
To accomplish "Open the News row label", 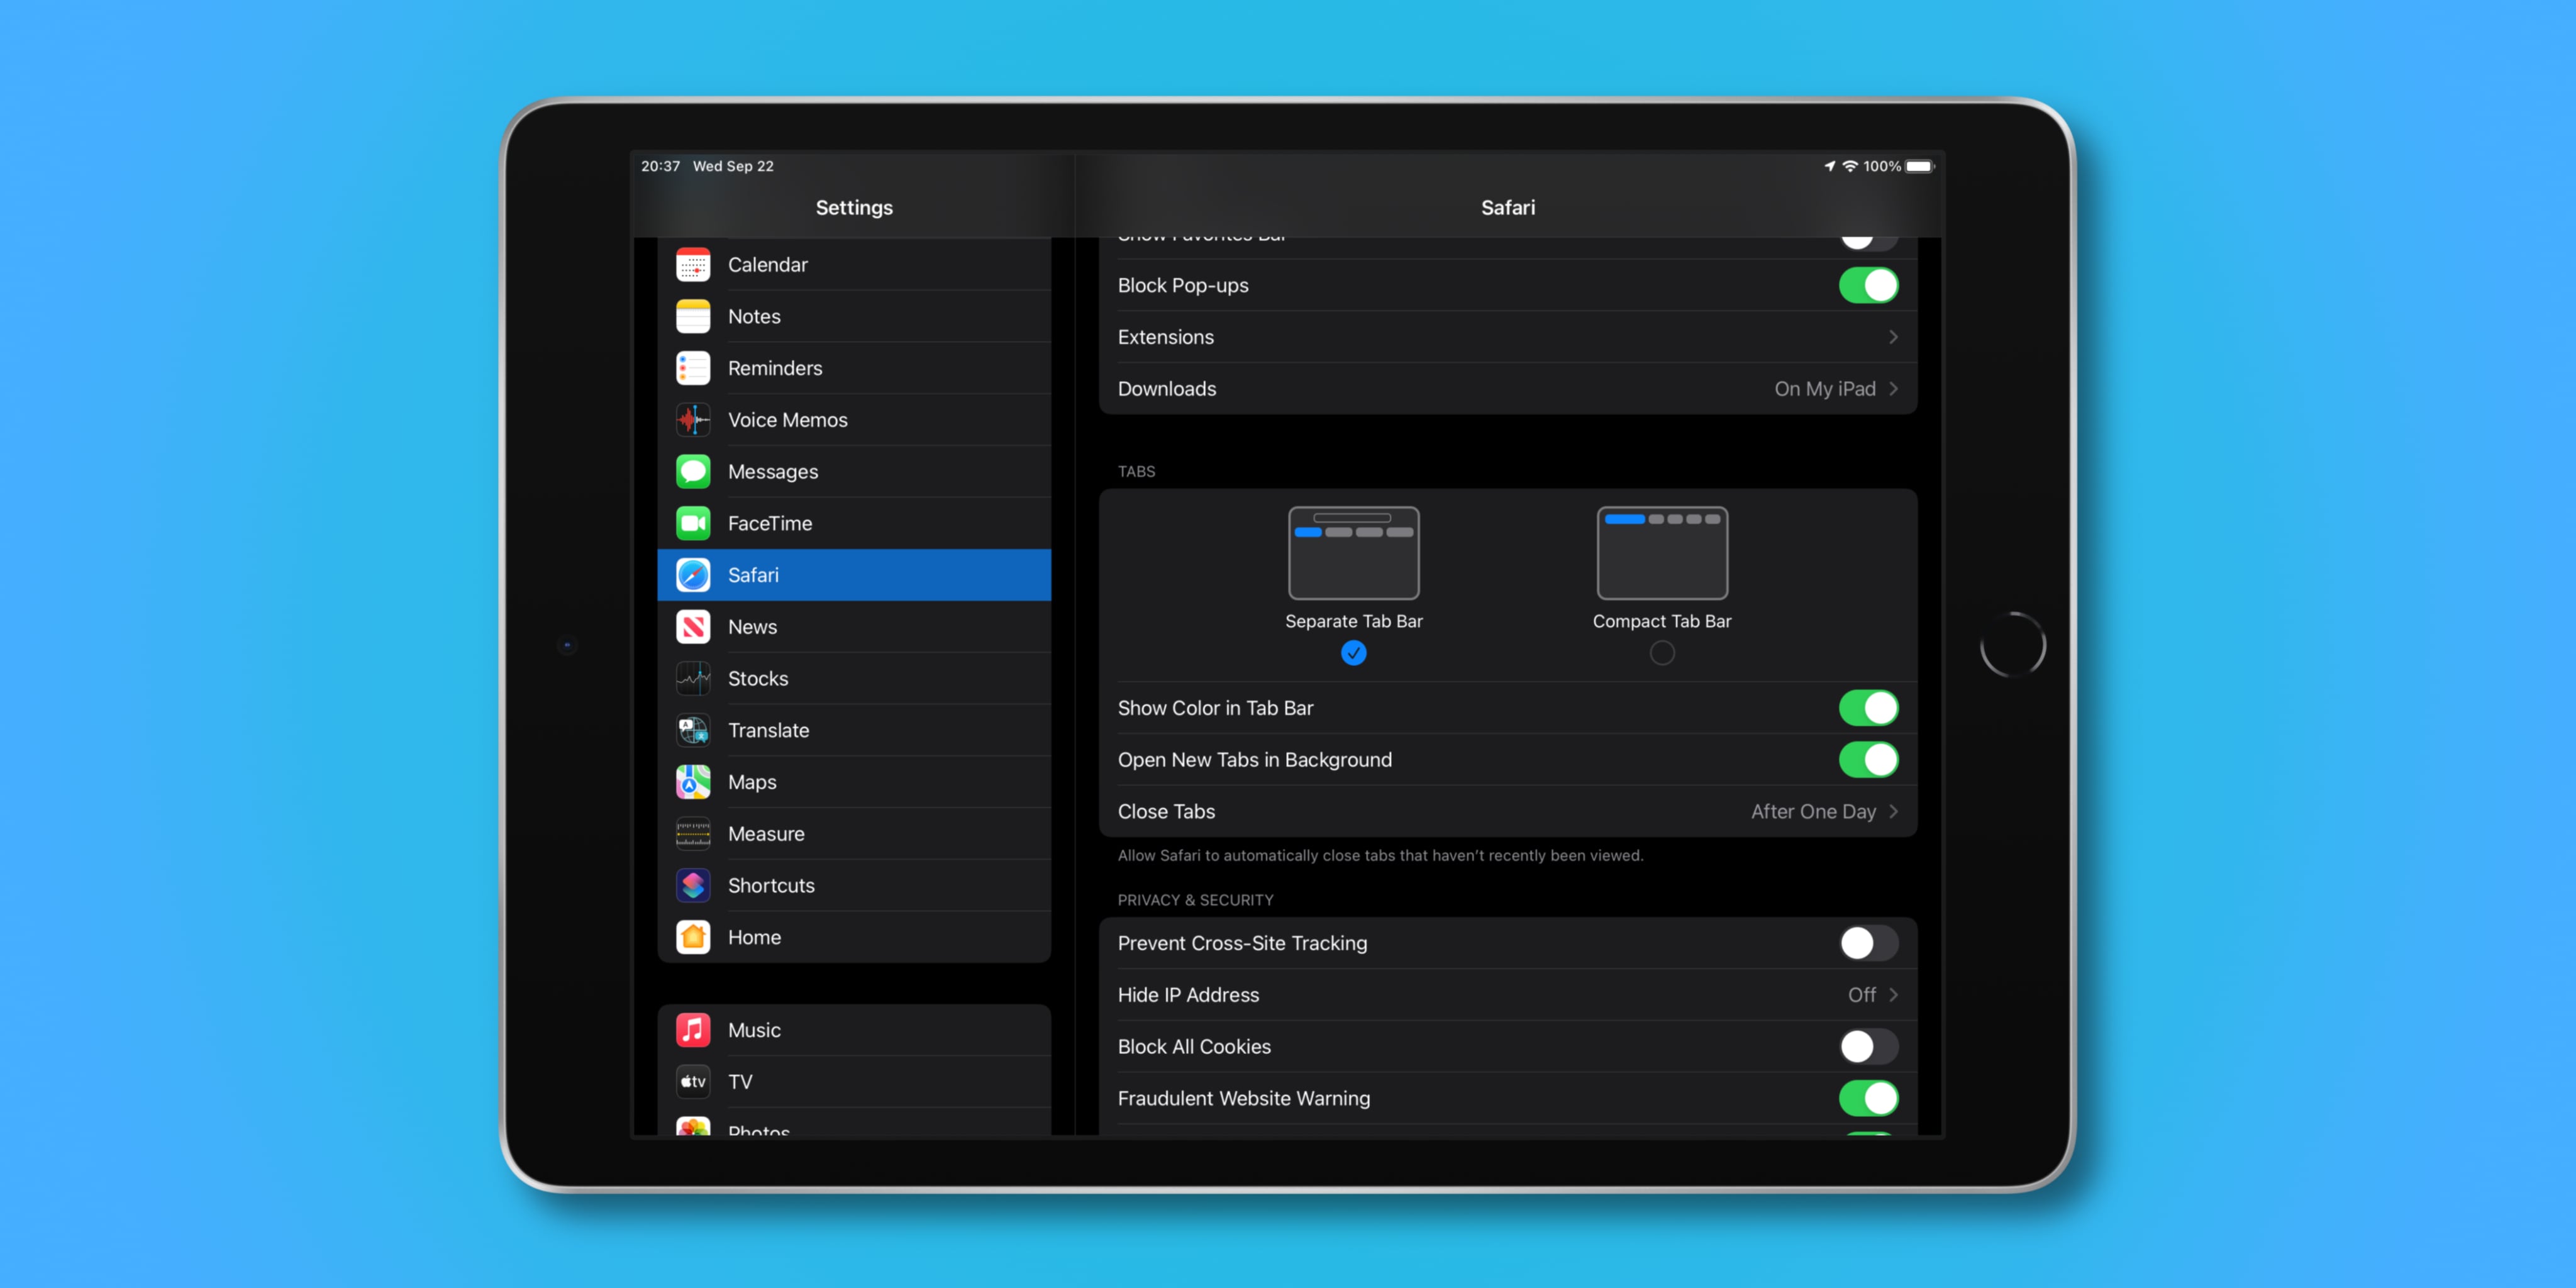I will pos(752,627).
